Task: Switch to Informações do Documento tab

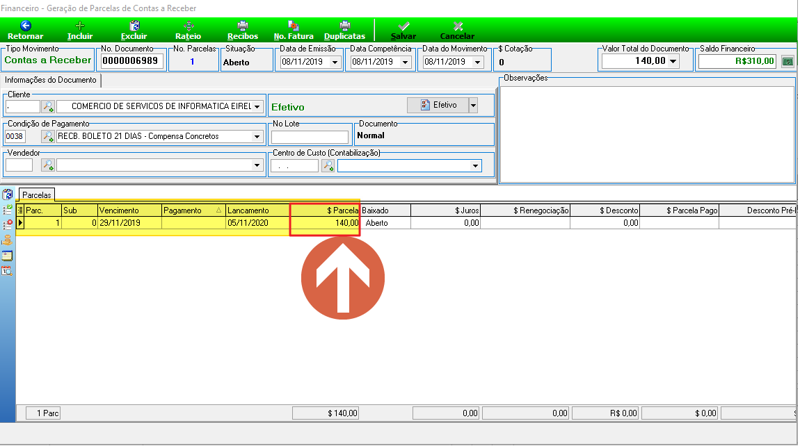Action: 51,80
